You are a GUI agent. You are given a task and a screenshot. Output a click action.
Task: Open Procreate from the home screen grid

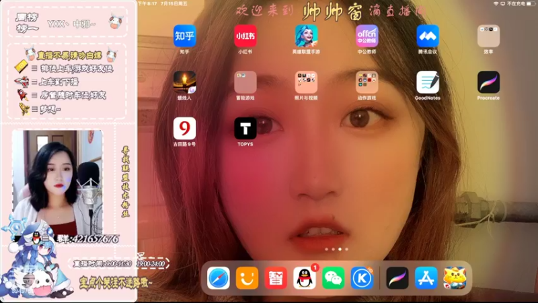(488, 82)
